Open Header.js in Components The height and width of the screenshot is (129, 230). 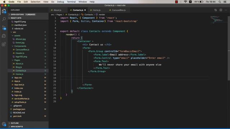click(x=28, y=53)
